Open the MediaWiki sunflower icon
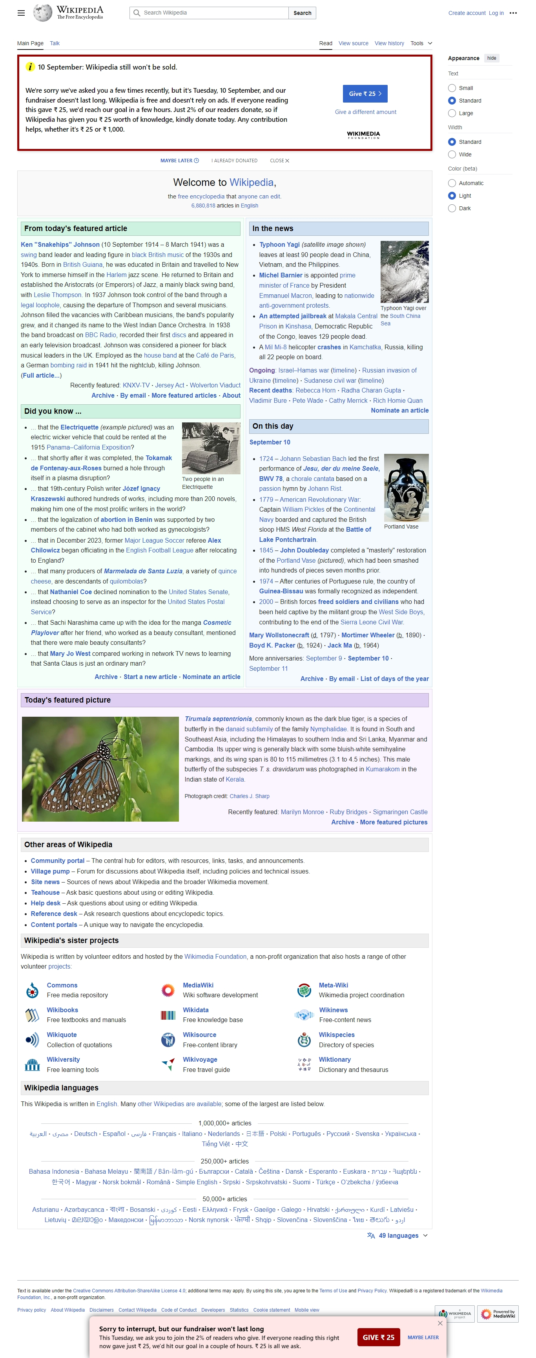The width and height of the screenshot is (536, 1358). click(168, 990)
